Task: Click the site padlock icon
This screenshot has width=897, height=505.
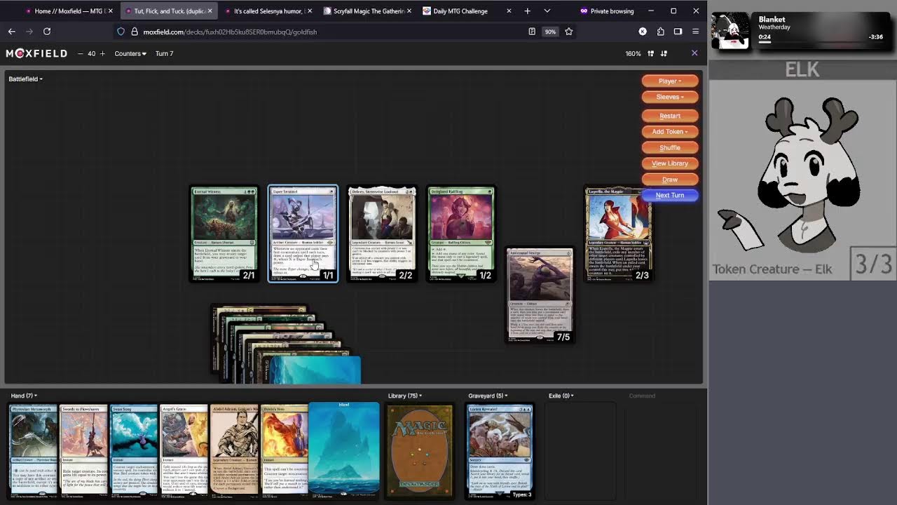Action: click(x=135, y=32)
